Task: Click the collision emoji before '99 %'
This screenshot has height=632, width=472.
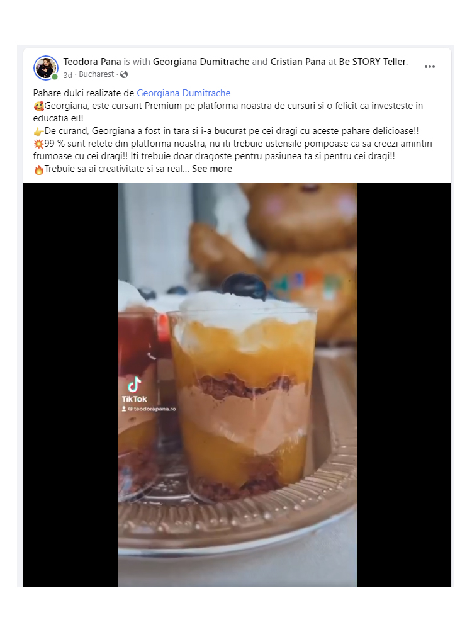Action: [x=38, y=144]
